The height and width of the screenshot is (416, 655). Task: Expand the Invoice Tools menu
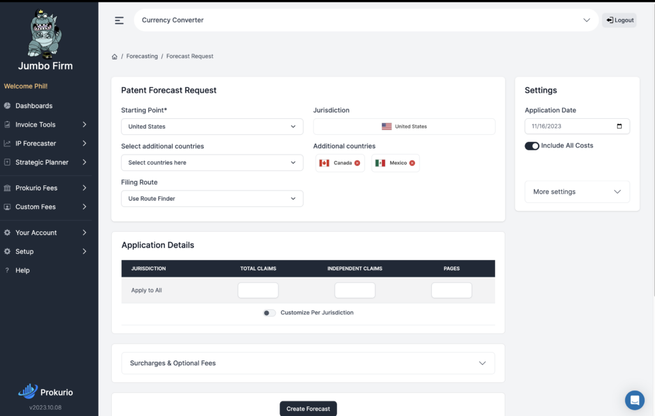click(x=45, y=125)
